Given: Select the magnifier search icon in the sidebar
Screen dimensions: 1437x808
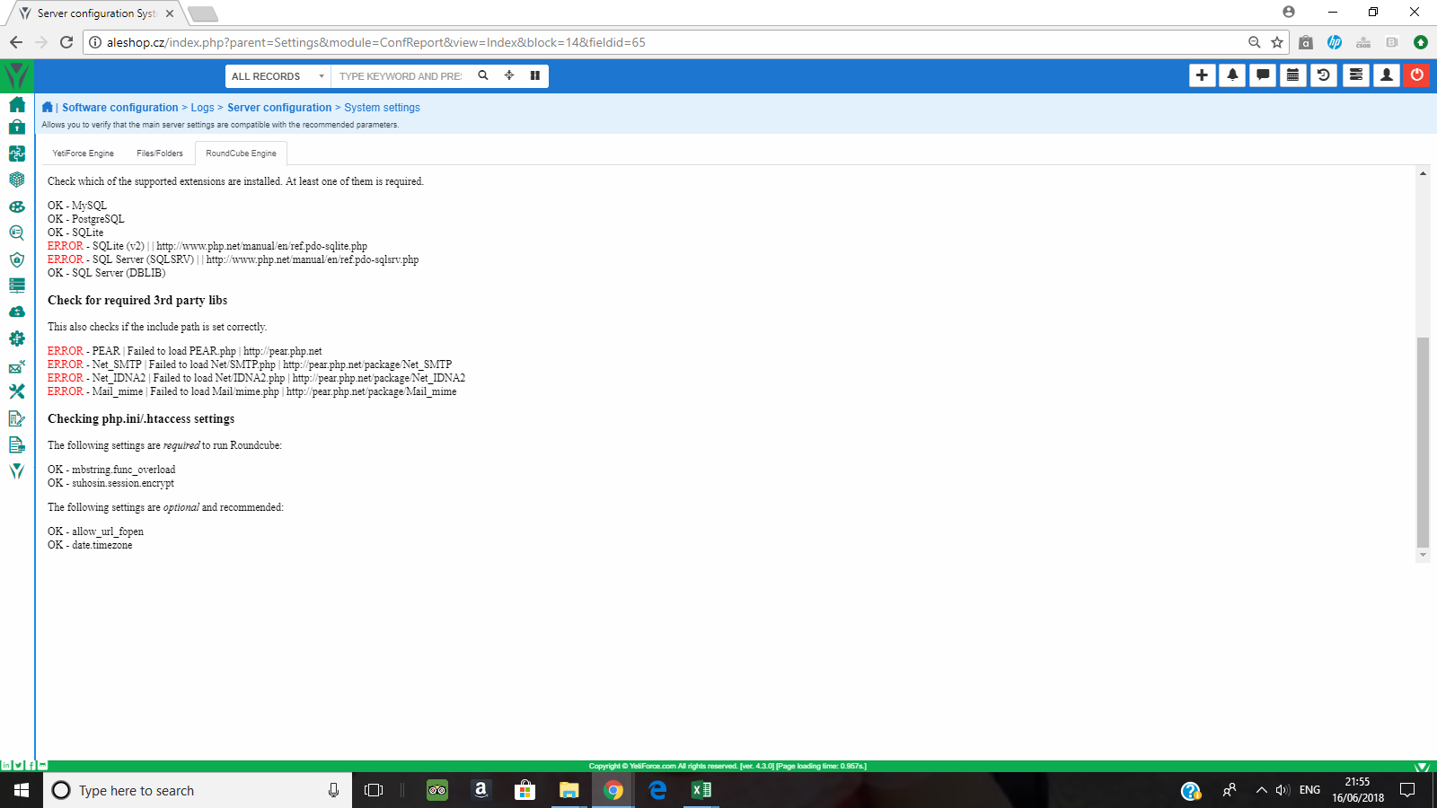Looking at the screenshot, I should 16,233.
